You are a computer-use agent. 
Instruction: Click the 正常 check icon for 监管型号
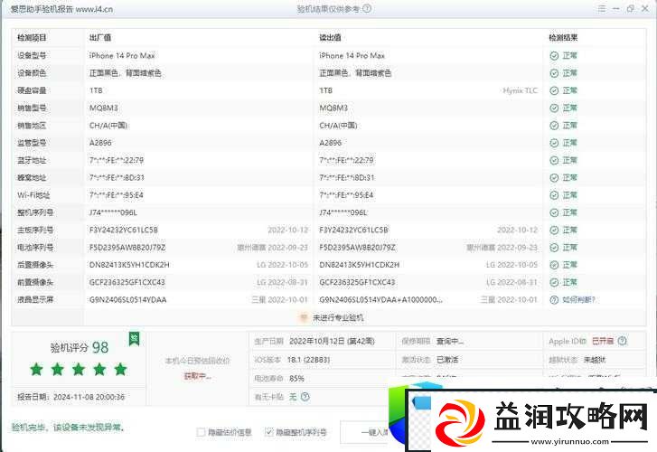pos(554,143)
